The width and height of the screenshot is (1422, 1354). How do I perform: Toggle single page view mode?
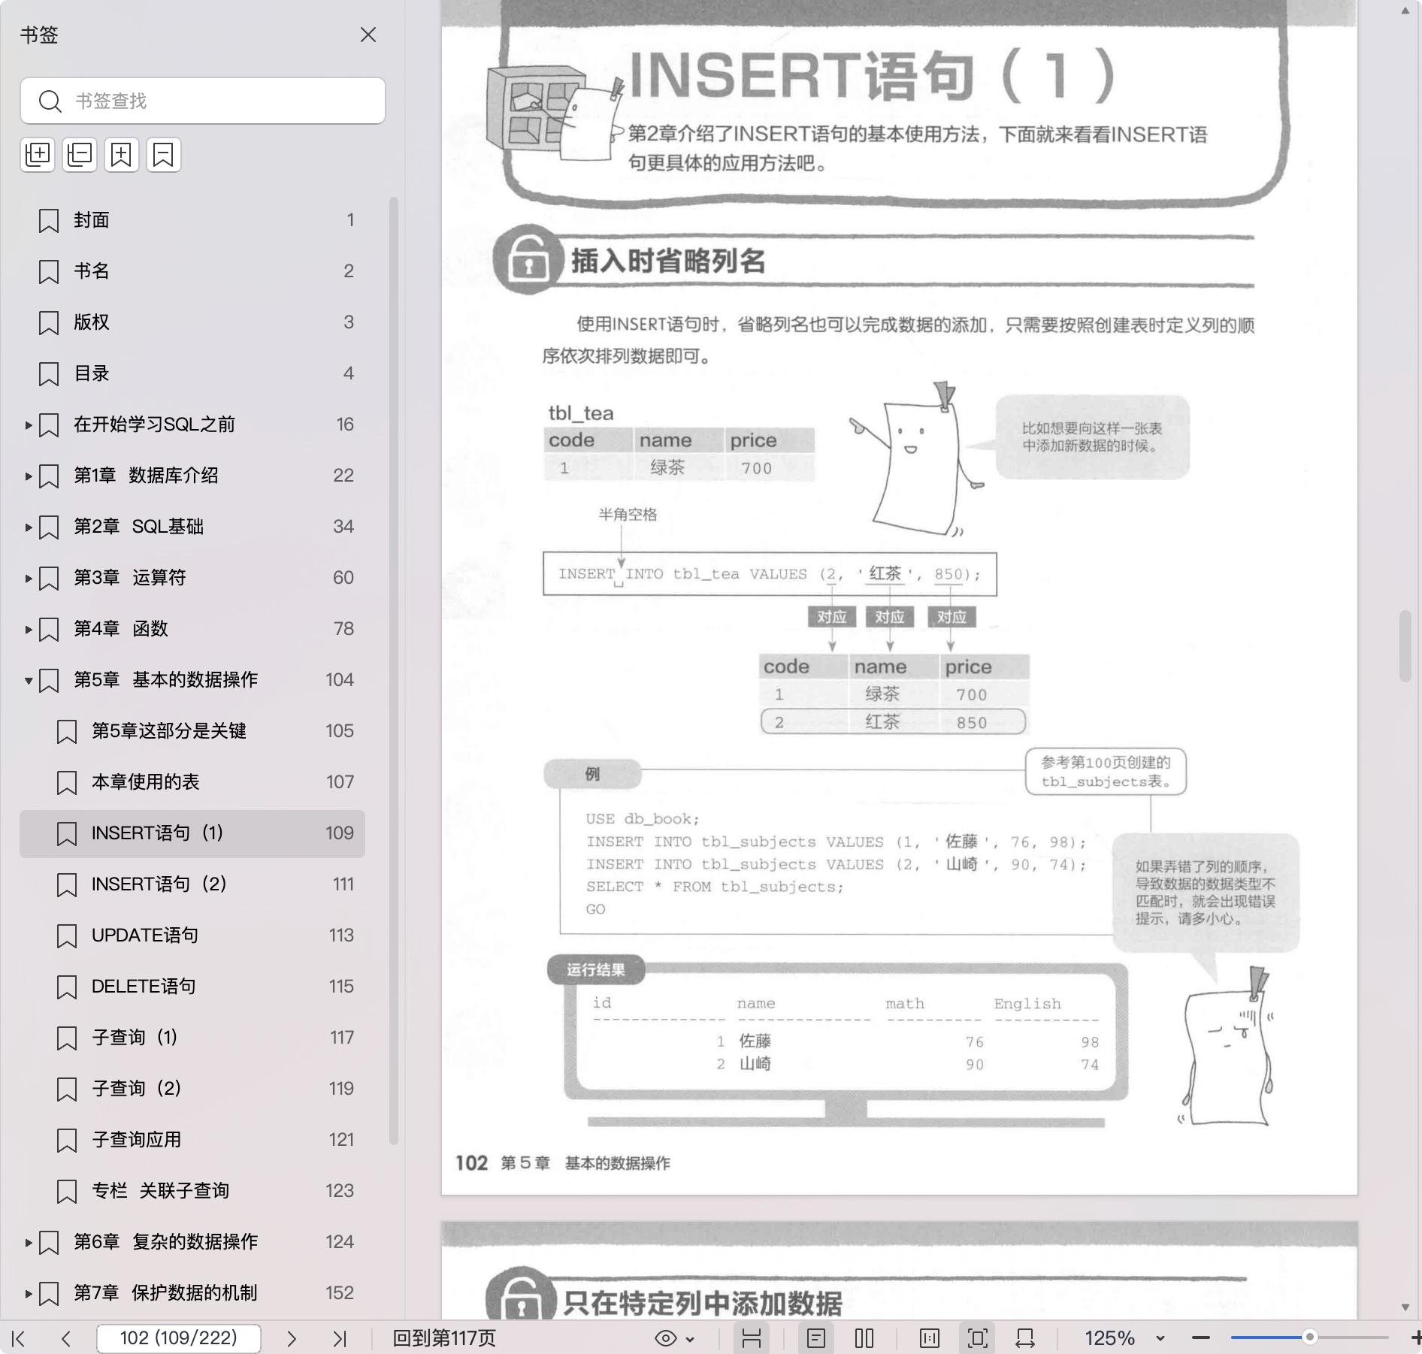coord(816,1338)
